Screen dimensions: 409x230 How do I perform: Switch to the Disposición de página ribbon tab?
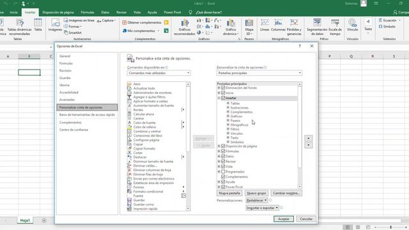point(58,12)
